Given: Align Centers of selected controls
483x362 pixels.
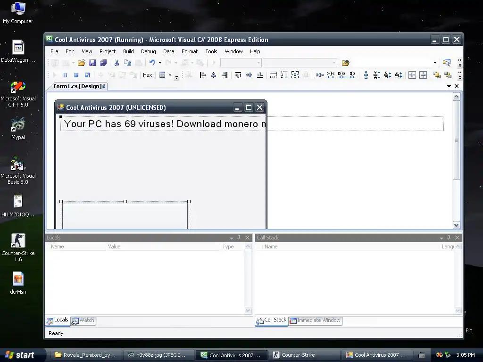Looking at the screenshot, I should pyautogui.click(x=214, y=75).
